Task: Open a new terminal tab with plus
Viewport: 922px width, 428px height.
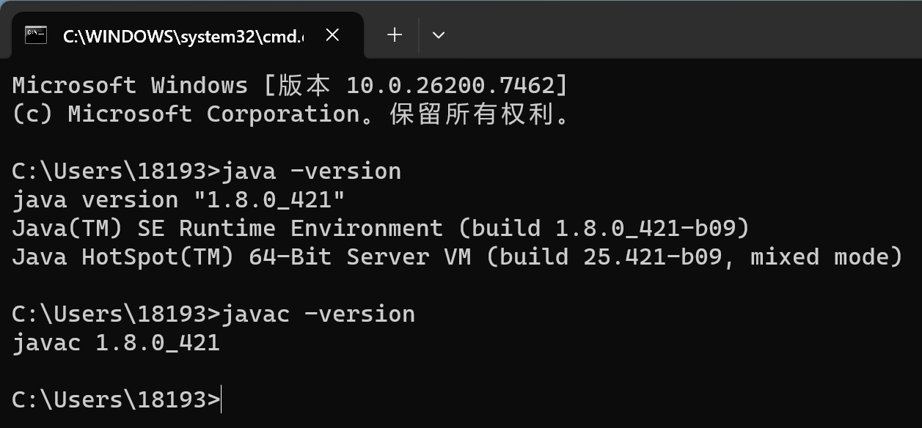Action: pyautogui.click(x=395, y=35)
